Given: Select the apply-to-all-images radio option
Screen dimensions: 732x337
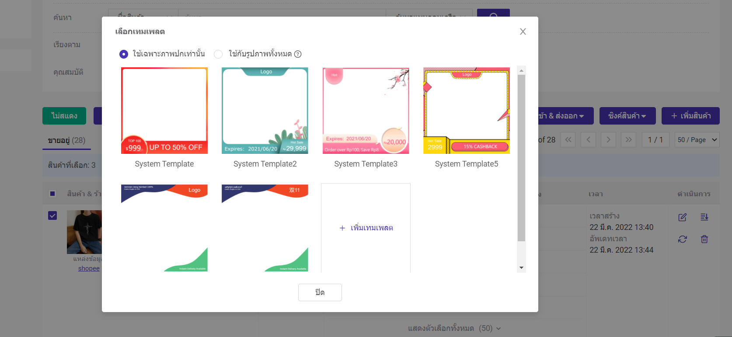Looking at the screenshot, I should [218, 54].
